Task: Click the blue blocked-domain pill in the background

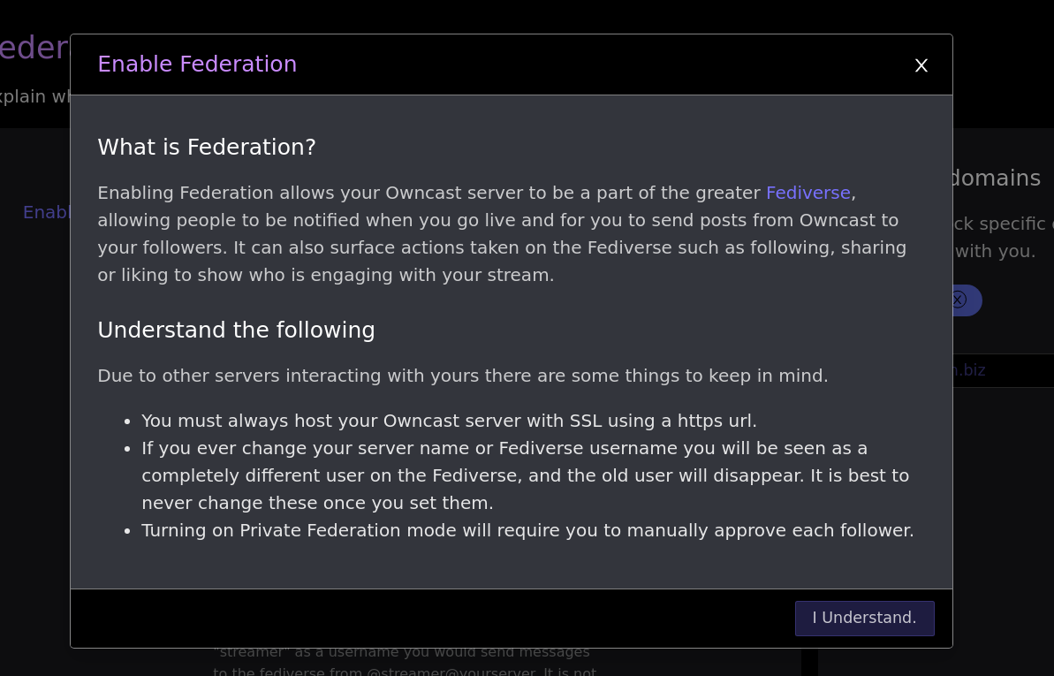Action: [969, 300]
